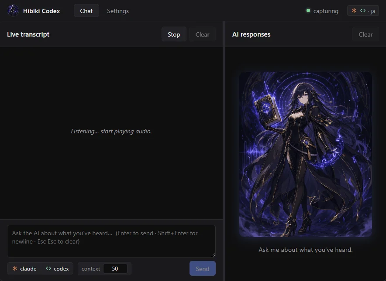This screenshot has height=281, width=386.
Task: Click the orange Claude asterisk icon in header
Action: click(x=354, y=10)
